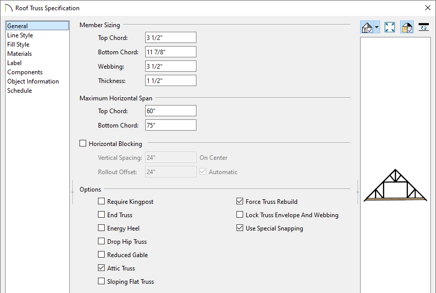The width and height of the screenshot is (436, 293).
Task: Click the standard rendering technique house icon
Action: pyautogui.click(x=367, y=27)
